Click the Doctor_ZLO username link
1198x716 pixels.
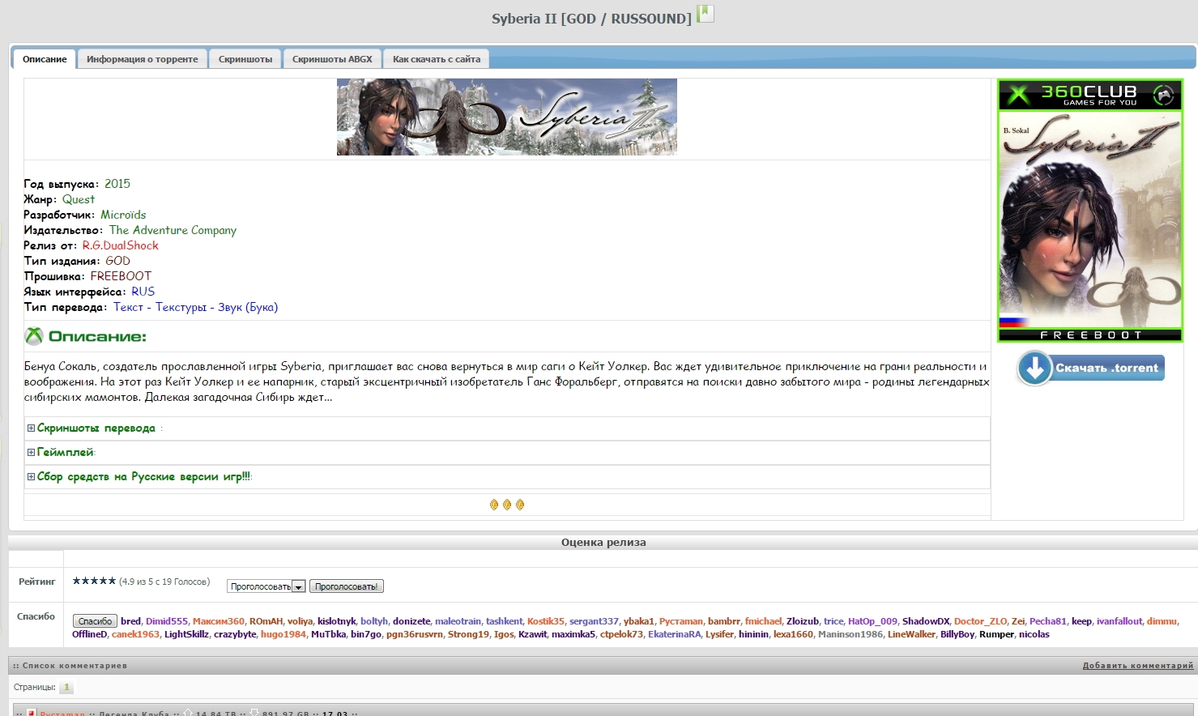981,621
